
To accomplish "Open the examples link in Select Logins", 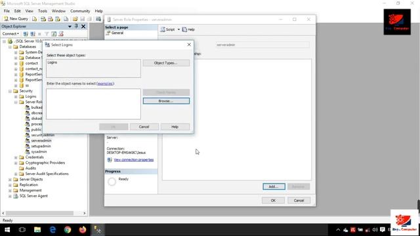I will 105,83.
